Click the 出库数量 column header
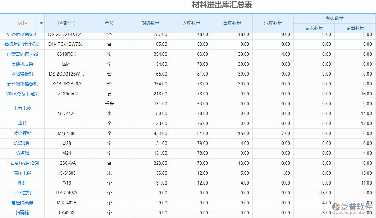This screenshot has height=218, width=376. click(x=232, y=22)
